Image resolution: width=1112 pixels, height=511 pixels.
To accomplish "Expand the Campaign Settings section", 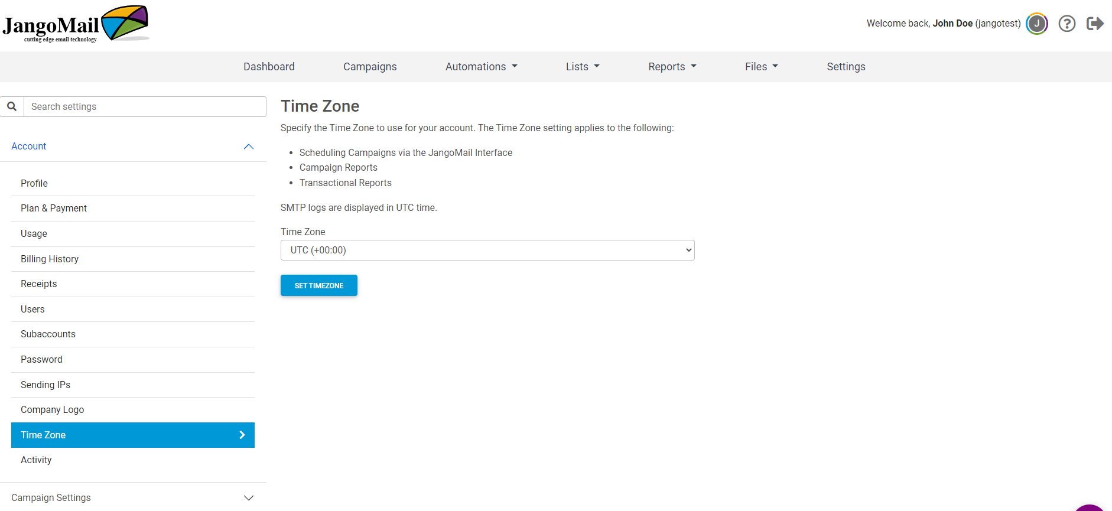I will [249, 497].
